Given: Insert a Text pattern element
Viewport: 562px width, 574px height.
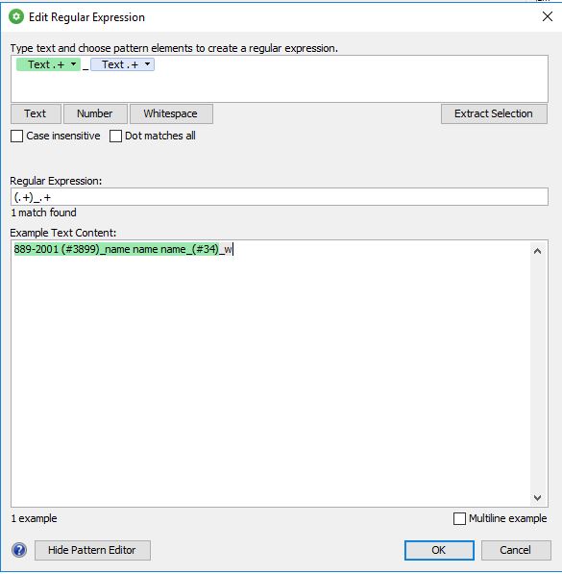Looking at the screenshot, I should tap(36, 113).
